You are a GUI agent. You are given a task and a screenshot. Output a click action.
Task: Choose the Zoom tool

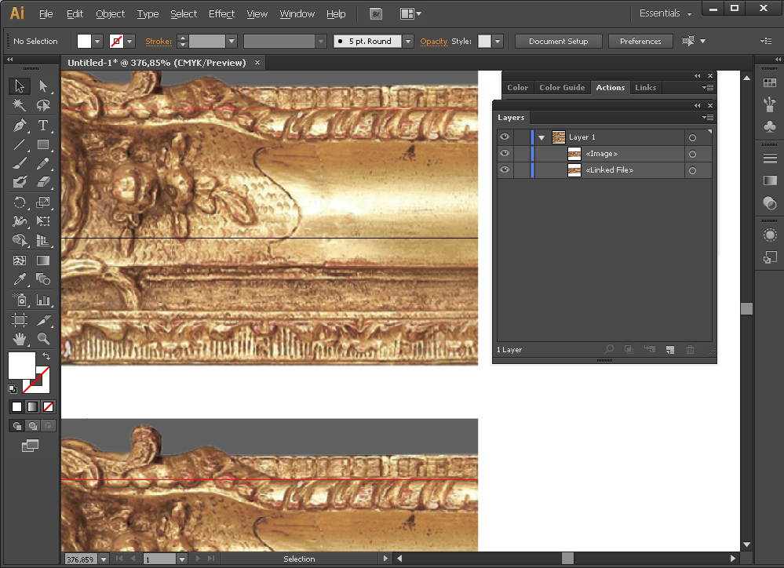[43, 339]
